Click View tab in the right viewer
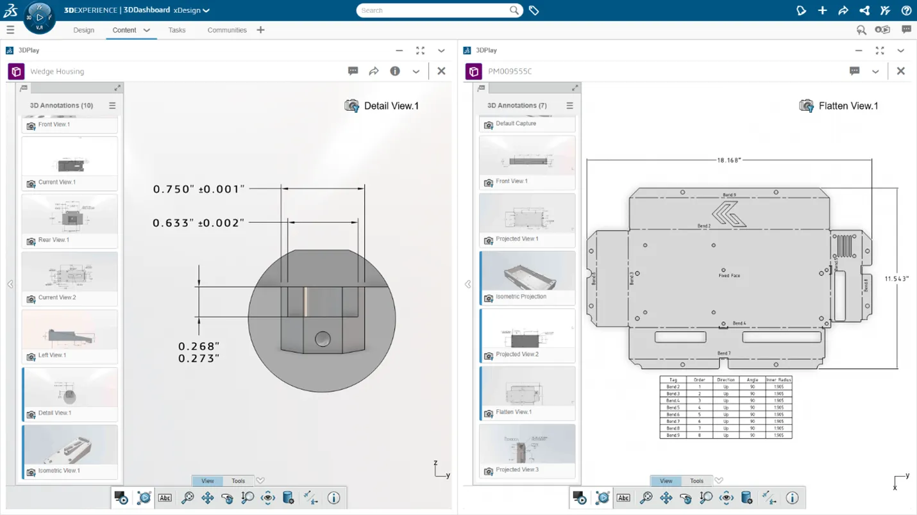 [x=666, y=480]
